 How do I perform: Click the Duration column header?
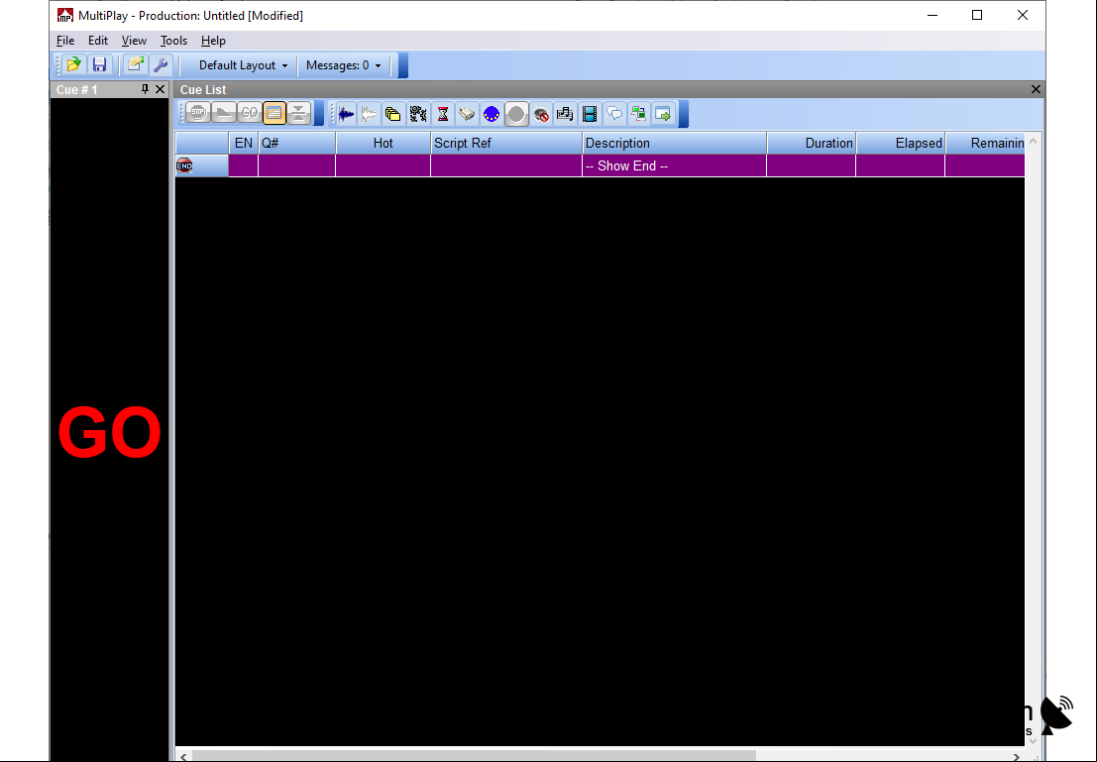pyautogui.click(x=812, y=143)
